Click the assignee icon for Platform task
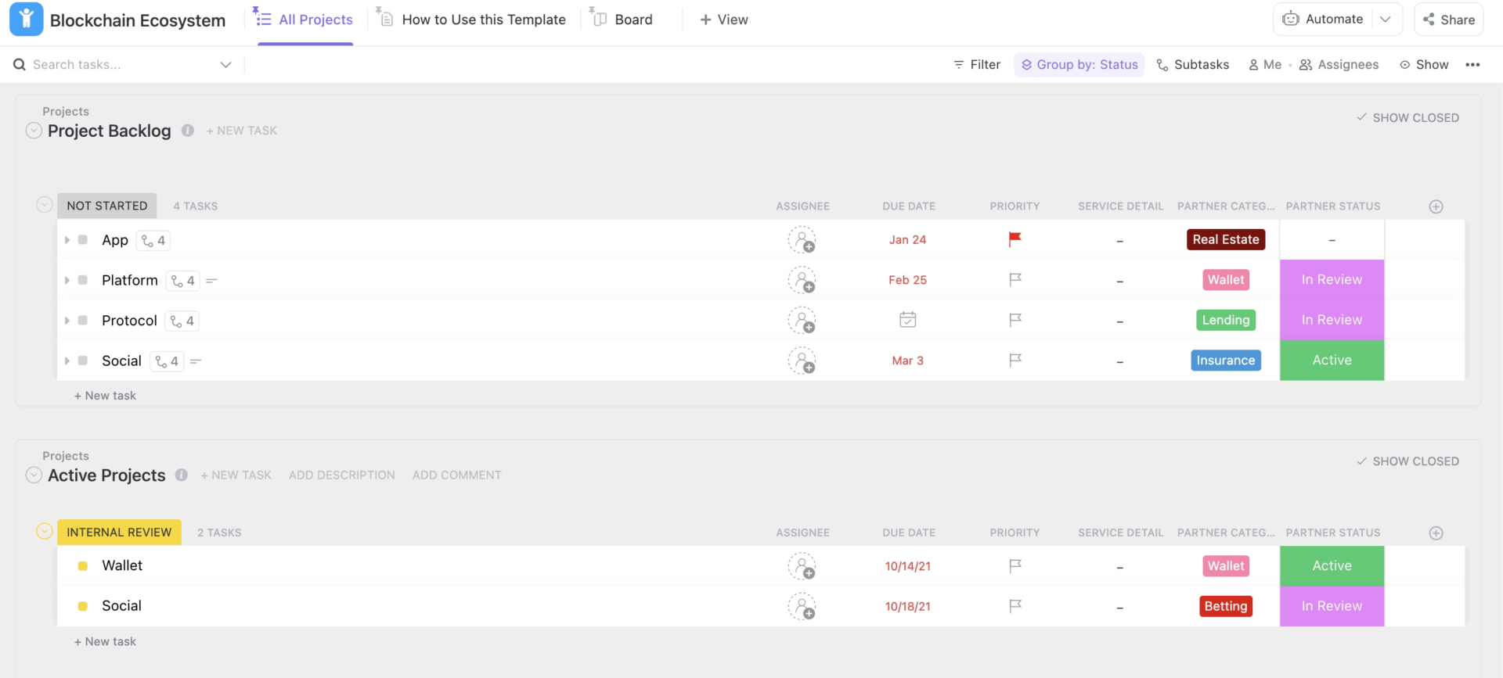The height and width of the screenshot is (678, 1503). point(802,280)
